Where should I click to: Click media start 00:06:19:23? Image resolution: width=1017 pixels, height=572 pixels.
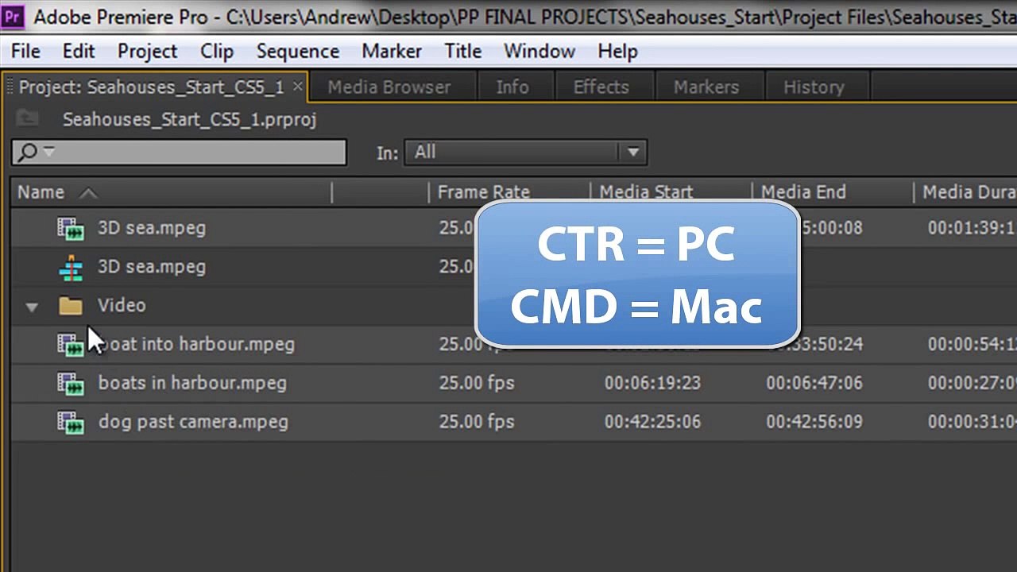click(x=652, y=383)
